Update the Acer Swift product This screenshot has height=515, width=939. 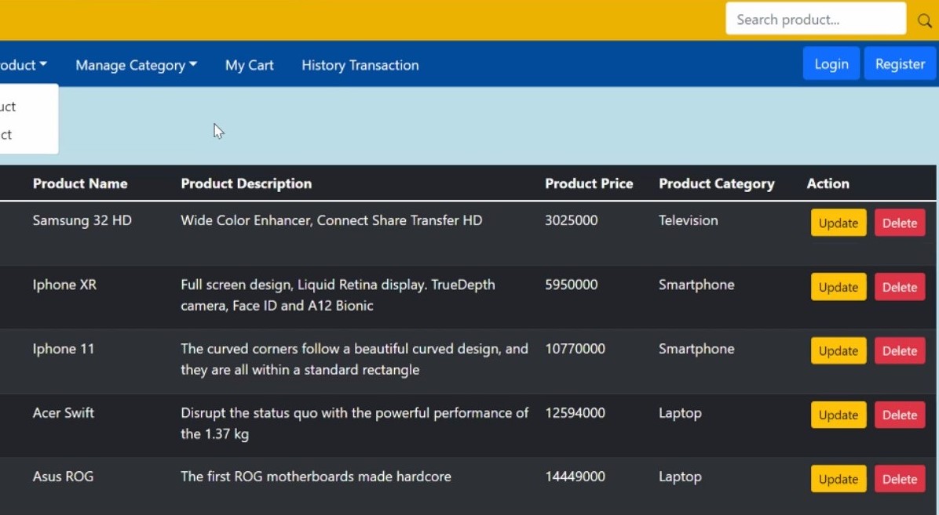tap(839, 415)
